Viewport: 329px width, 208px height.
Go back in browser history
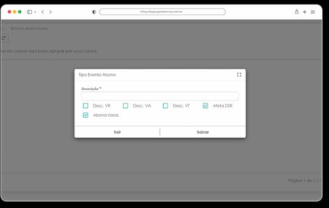click(43, 12)
